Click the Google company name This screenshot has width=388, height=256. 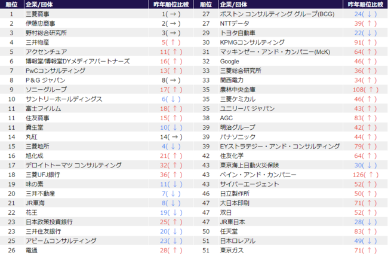230,61
